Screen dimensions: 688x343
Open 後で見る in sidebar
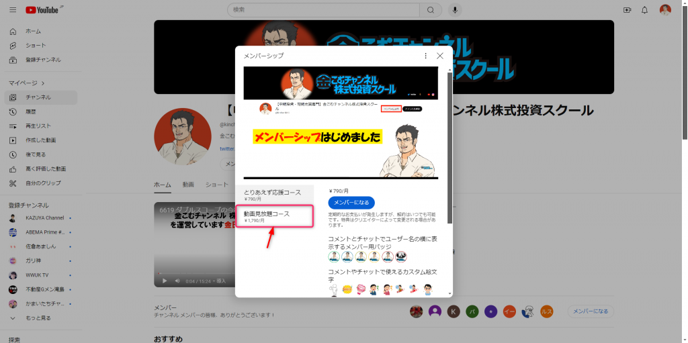(x=41, y=154)
